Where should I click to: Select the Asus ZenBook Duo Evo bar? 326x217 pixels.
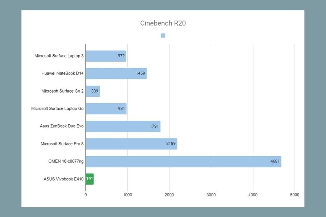pyautogui.click(x=123, y=126)
